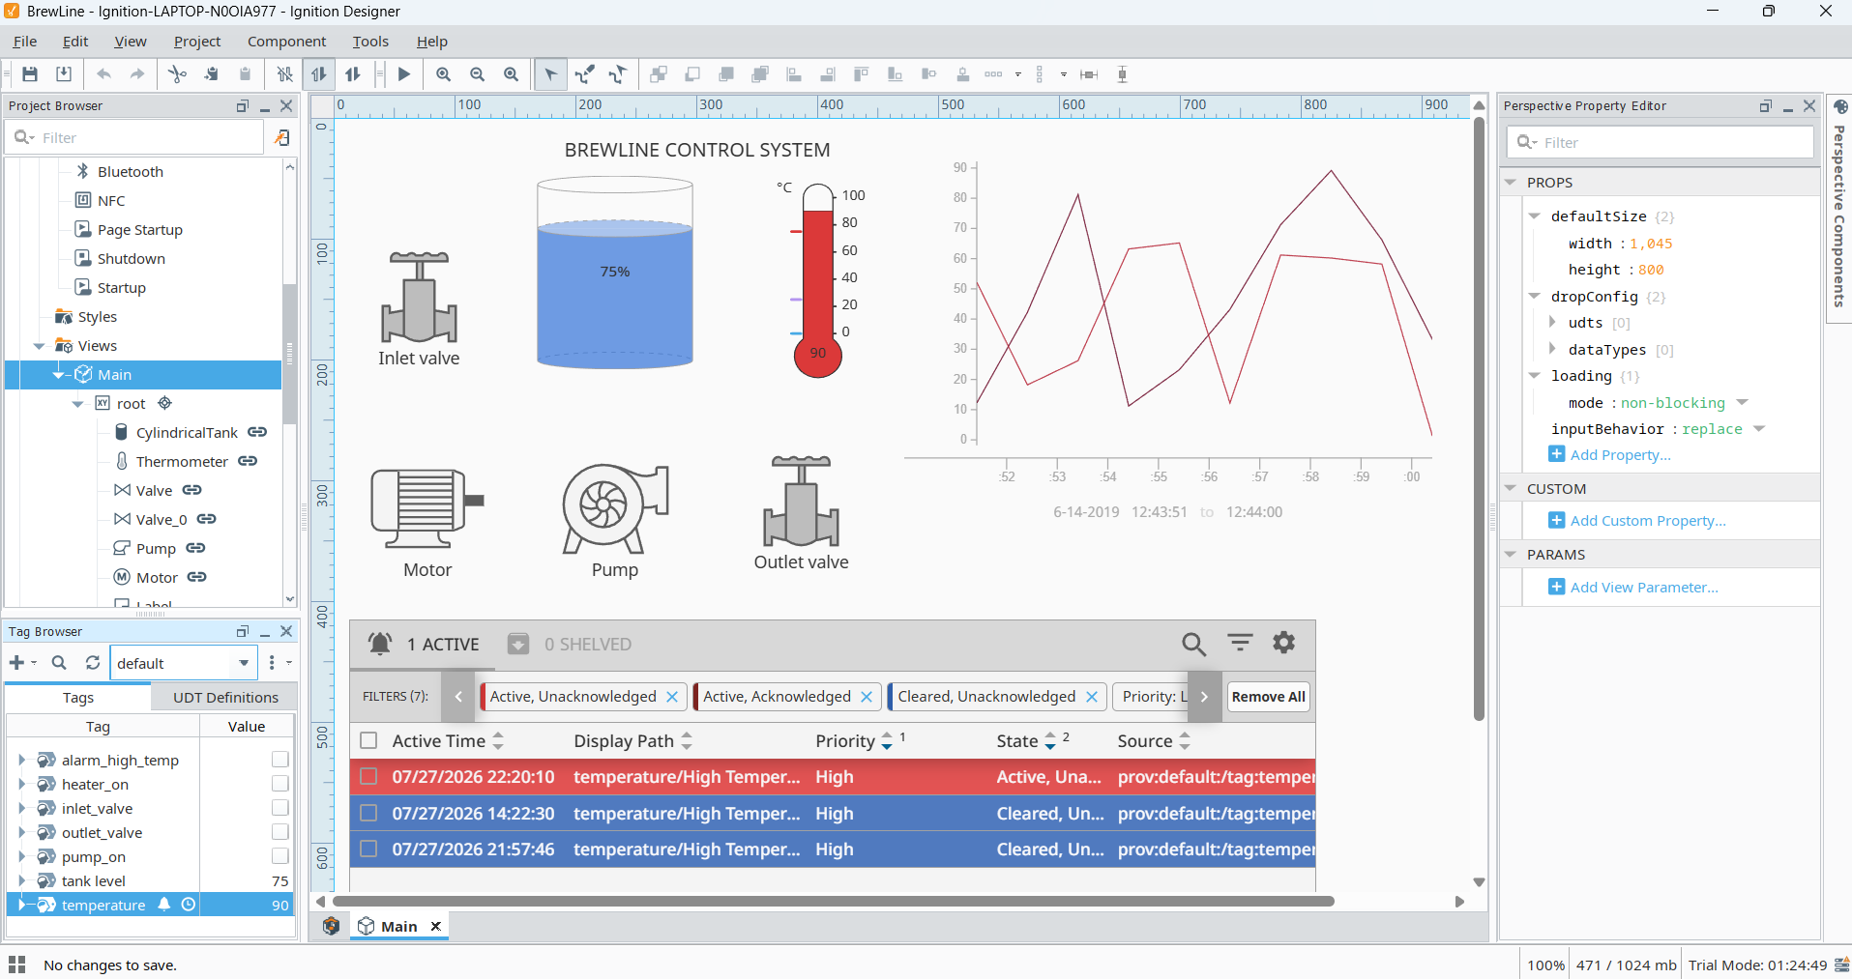The height and width of the screenshot is (979, 1852).
Task: Click the Zoom In magnifier icon
Action: tap(443, 74)
